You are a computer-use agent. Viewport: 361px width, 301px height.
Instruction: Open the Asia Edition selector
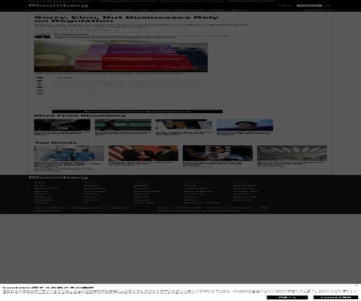click(x=317, y=10)
